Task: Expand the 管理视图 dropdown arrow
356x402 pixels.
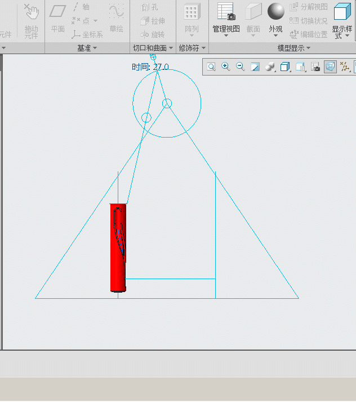Action: pos(226,36)
